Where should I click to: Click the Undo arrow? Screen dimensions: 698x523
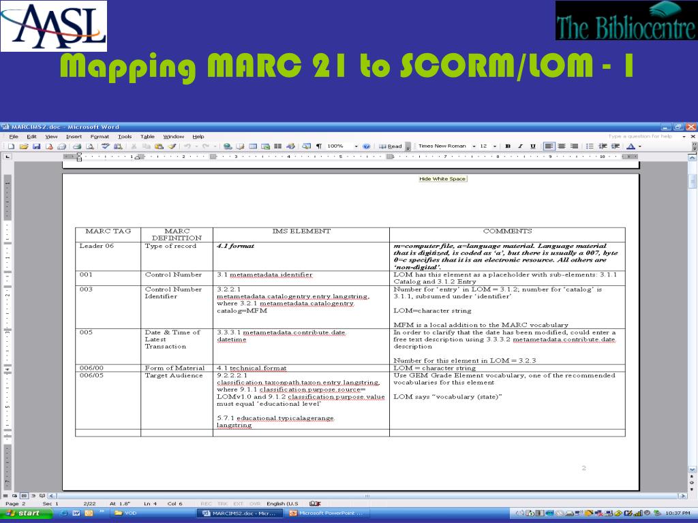(x=187, y=146)
